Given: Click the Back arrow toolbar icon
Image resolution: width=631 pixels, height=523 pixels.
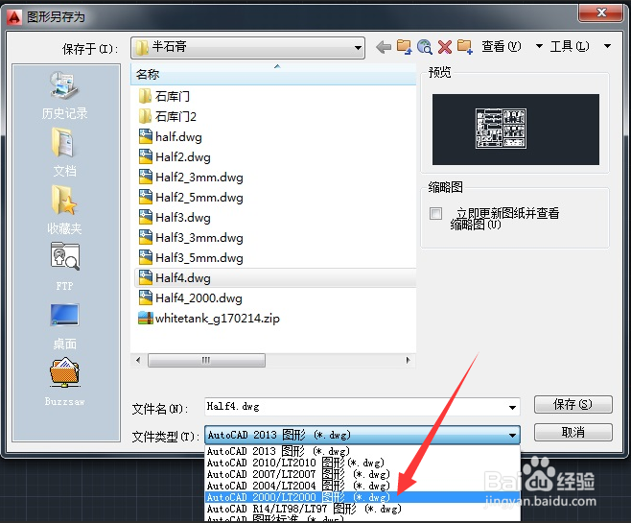Looking at the screenshot, I should (x=384, y=47).
